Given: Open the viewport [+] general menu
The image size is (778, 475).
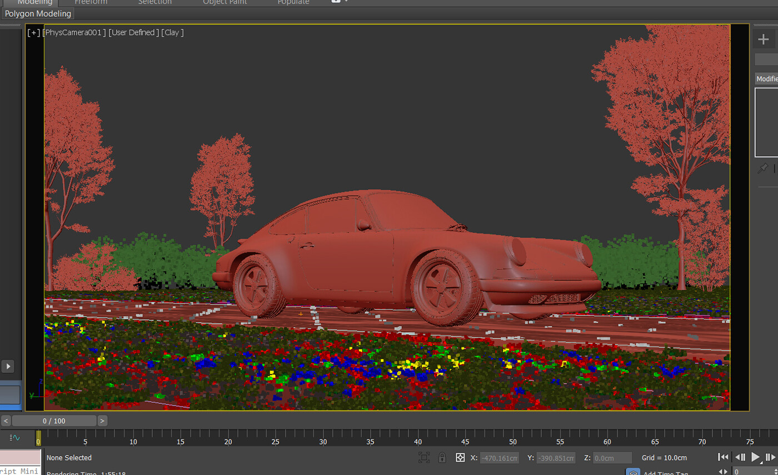Looking at the screenshot, I should click(33, 32).
